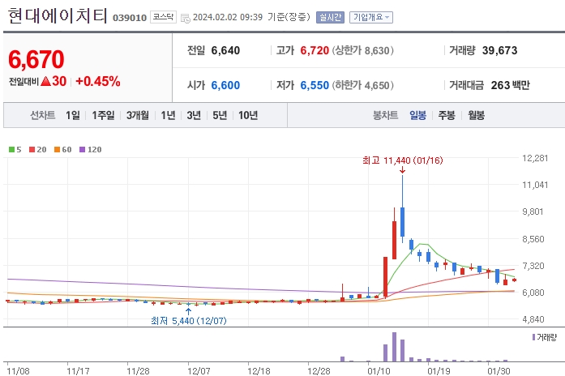Viewport: 565px width, 376px height.
Task: Click the tallest volume bar in volume chart
Action: click(x=394, y=347)
